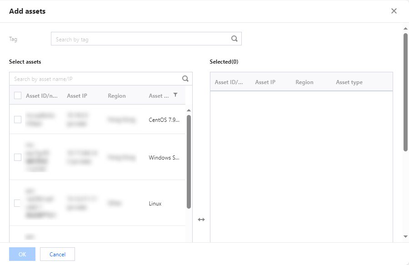Click the Asset IP header in Selected table
Image resolution: width=409 pixels, height=265 pixels.
[265, 82]
